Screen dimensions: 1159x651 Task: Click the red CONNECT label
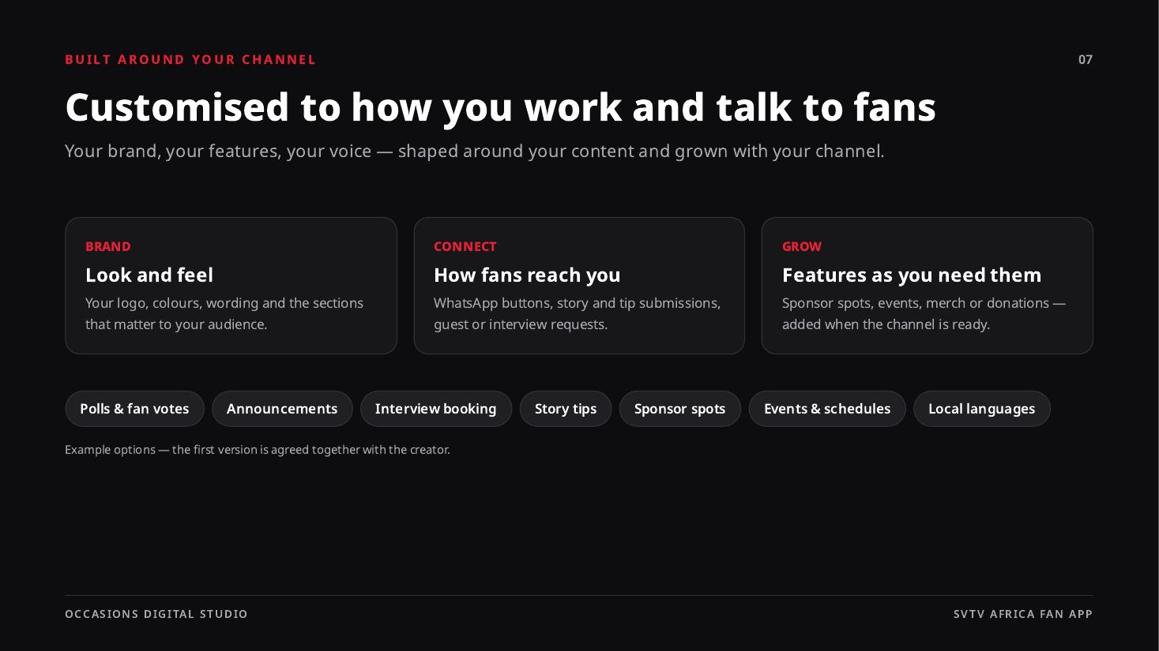pyautogui.click(x=465, y=246)
